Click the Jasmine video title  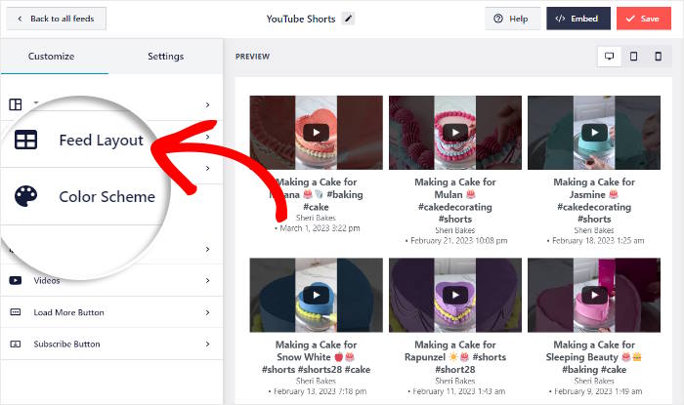pyautogui.click(x=594, y=200)
